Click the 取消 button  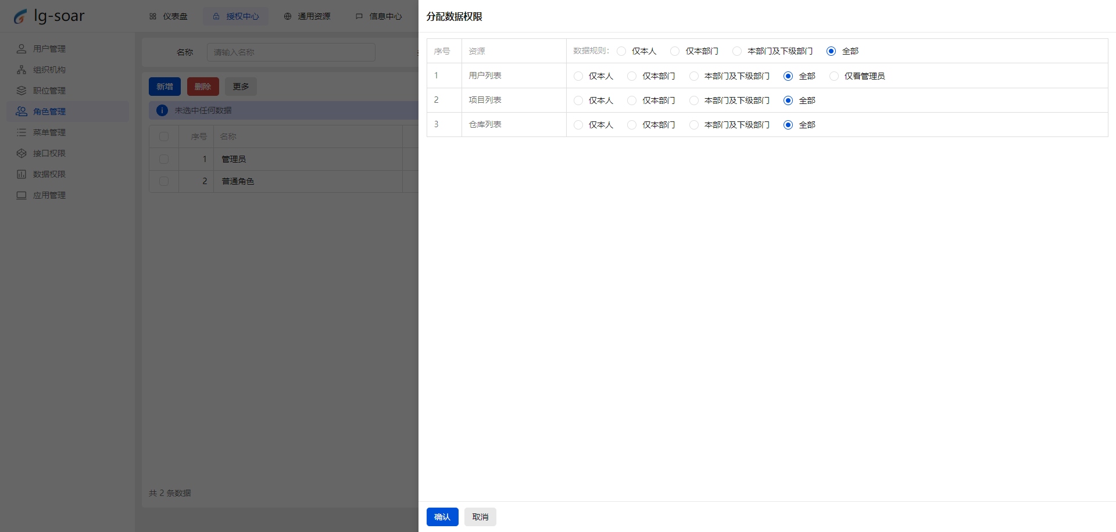pyautogui.click(x=480, y=517)
